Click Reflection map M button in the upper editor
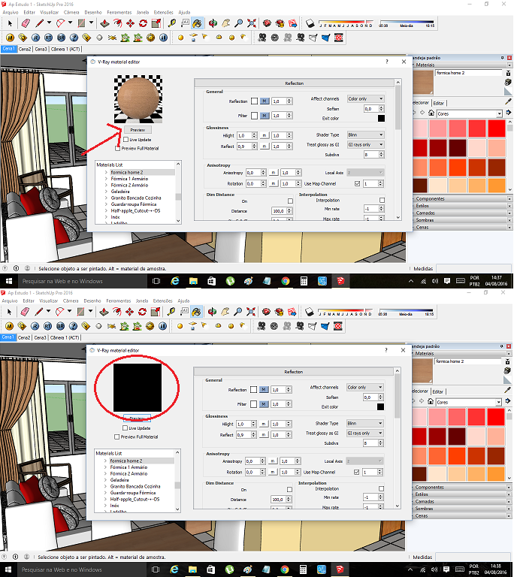514x577 pixels. click(x=265, y=101)
